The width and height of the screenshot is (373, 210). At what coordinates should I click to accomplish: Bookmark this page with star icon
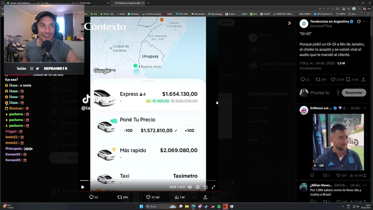pyautogui.click(x=333, y=9)
